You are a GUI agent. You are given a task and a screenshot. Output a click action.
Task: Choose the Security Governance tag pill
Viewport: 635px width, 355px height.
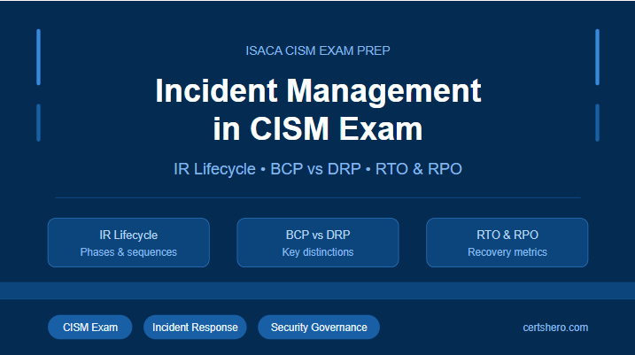pyautogui.click(x=319, y=328)
